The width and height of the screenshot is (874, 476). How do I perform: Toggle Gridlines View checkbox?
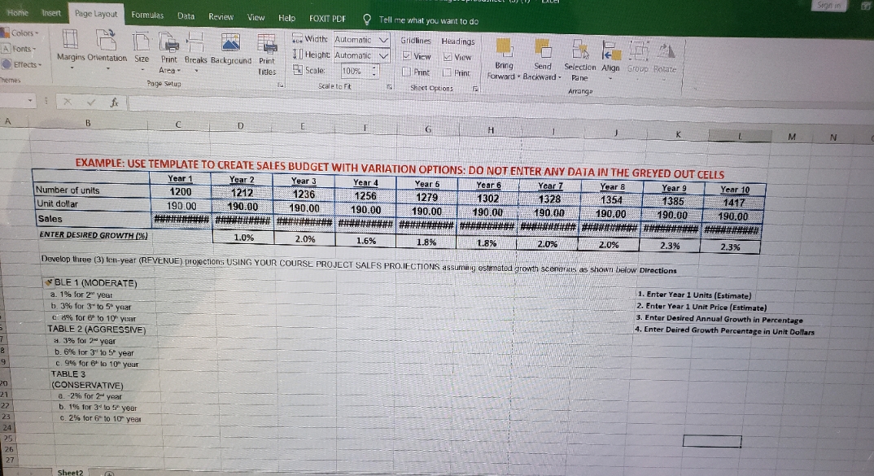[x=407, y=56]
